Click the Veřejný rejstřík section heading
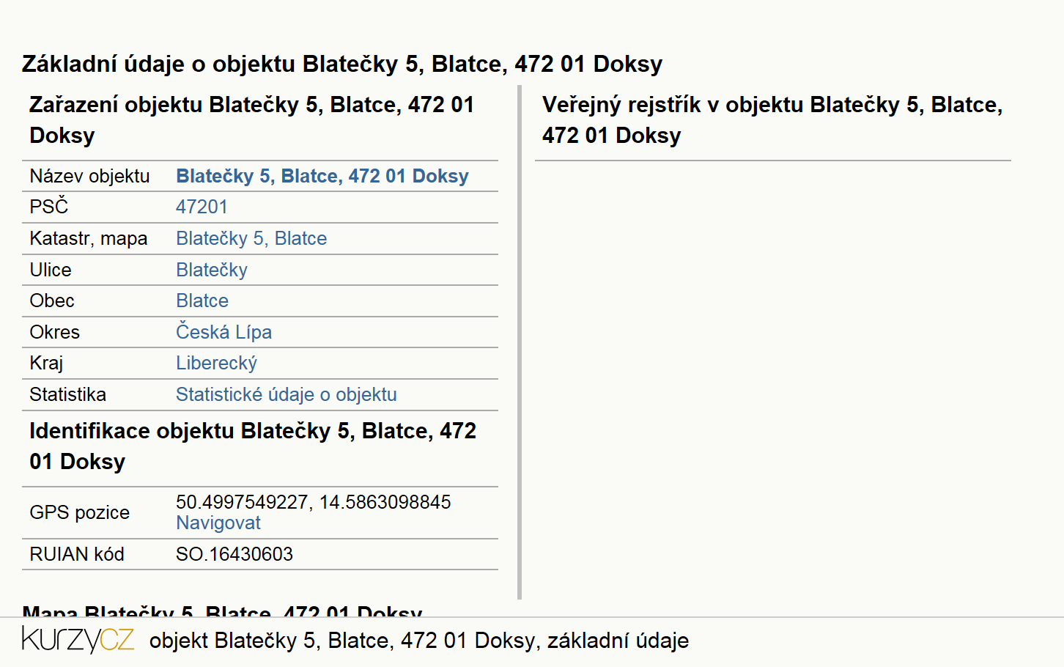1064x667 pixels. click(x=772, y=119)
